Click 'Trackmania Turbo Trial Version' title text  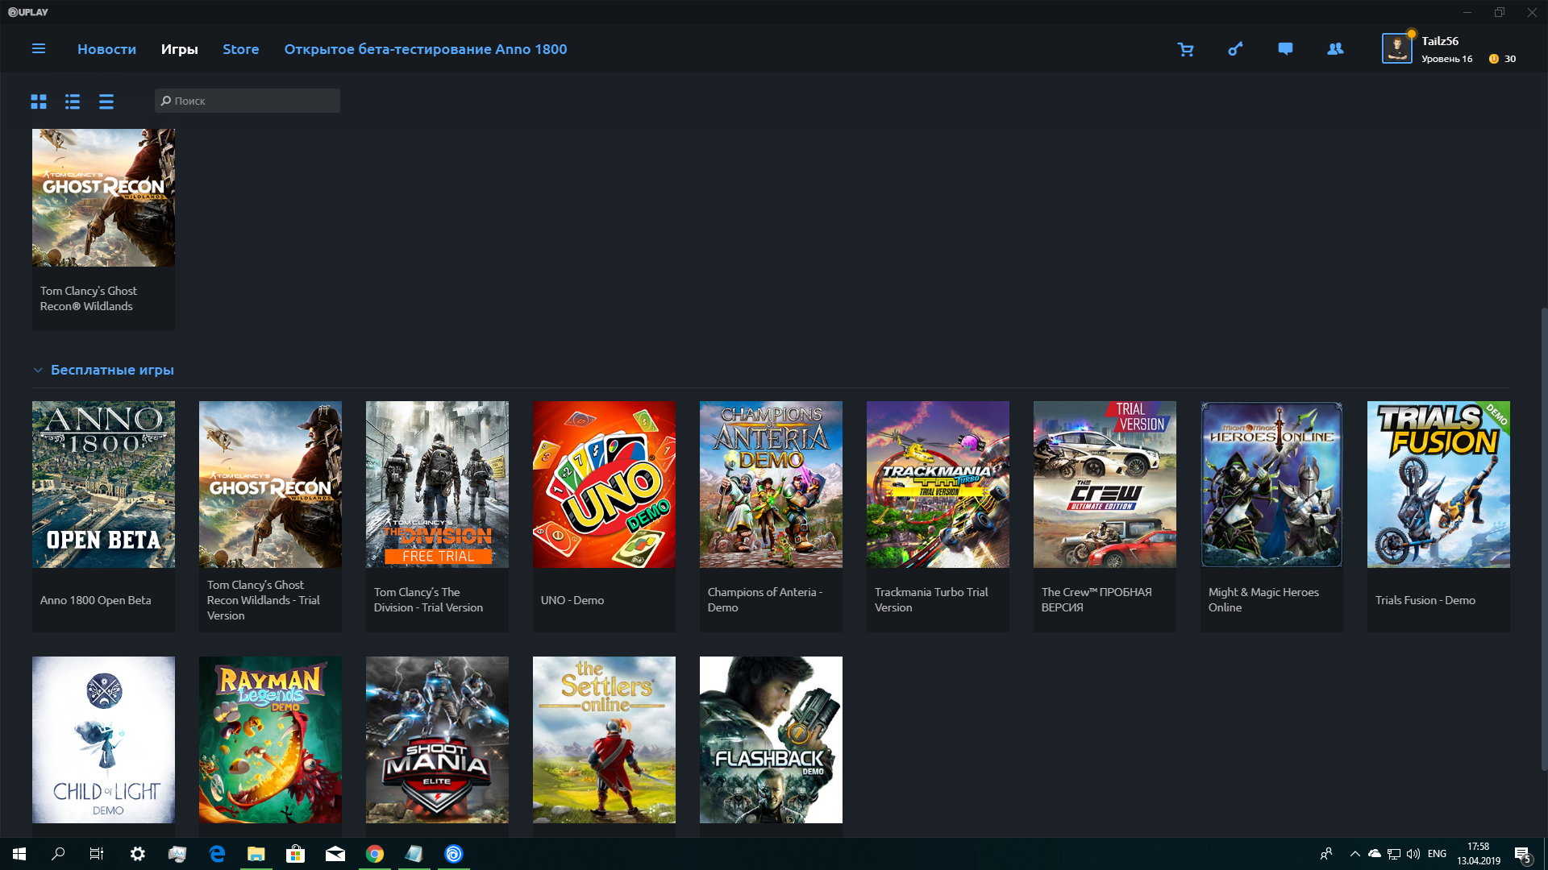tap(931, 600)
